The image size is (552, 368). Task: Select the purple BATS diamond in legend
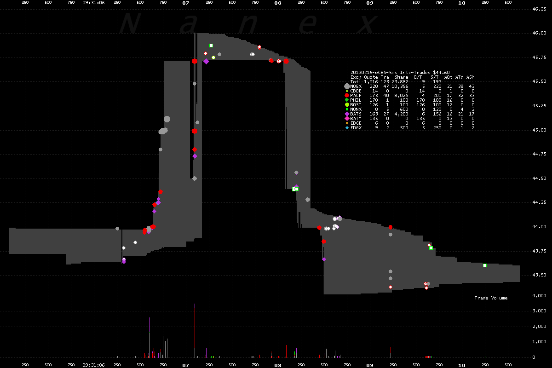click(347, 114)
